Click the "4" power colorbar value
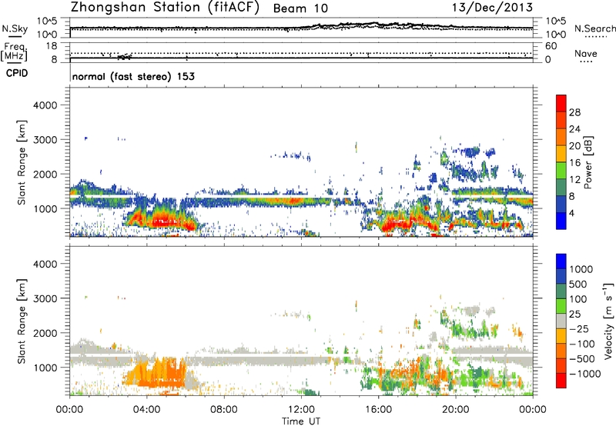 (x=572, y=214)
